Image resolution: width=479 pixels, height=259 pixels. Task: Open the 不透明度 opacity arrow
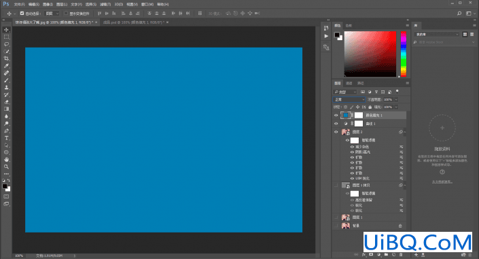[396, 99]
